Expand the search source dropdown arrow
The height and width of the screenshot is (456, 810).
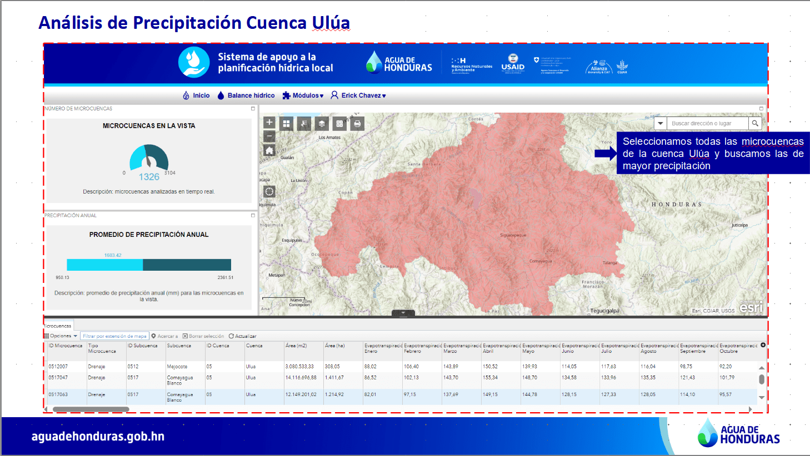(661, 123)
